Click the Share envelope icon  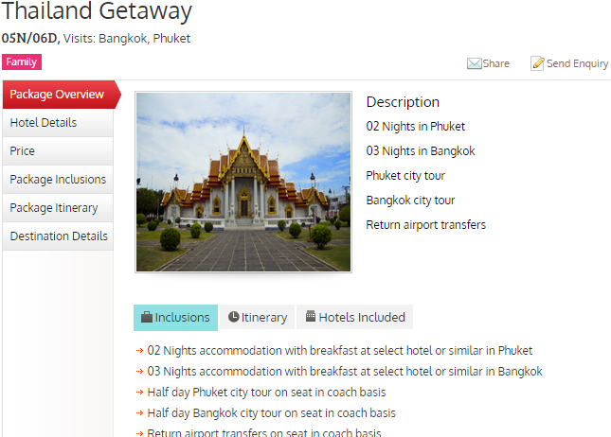tap(475, 63)
